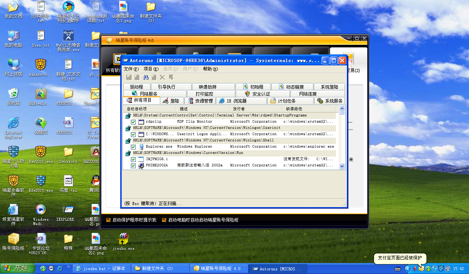Screen dimensions: 469x274
Task: Uncheck the IMJPMIG8.1 entry checkbox
Action: (x=133, y=159)
